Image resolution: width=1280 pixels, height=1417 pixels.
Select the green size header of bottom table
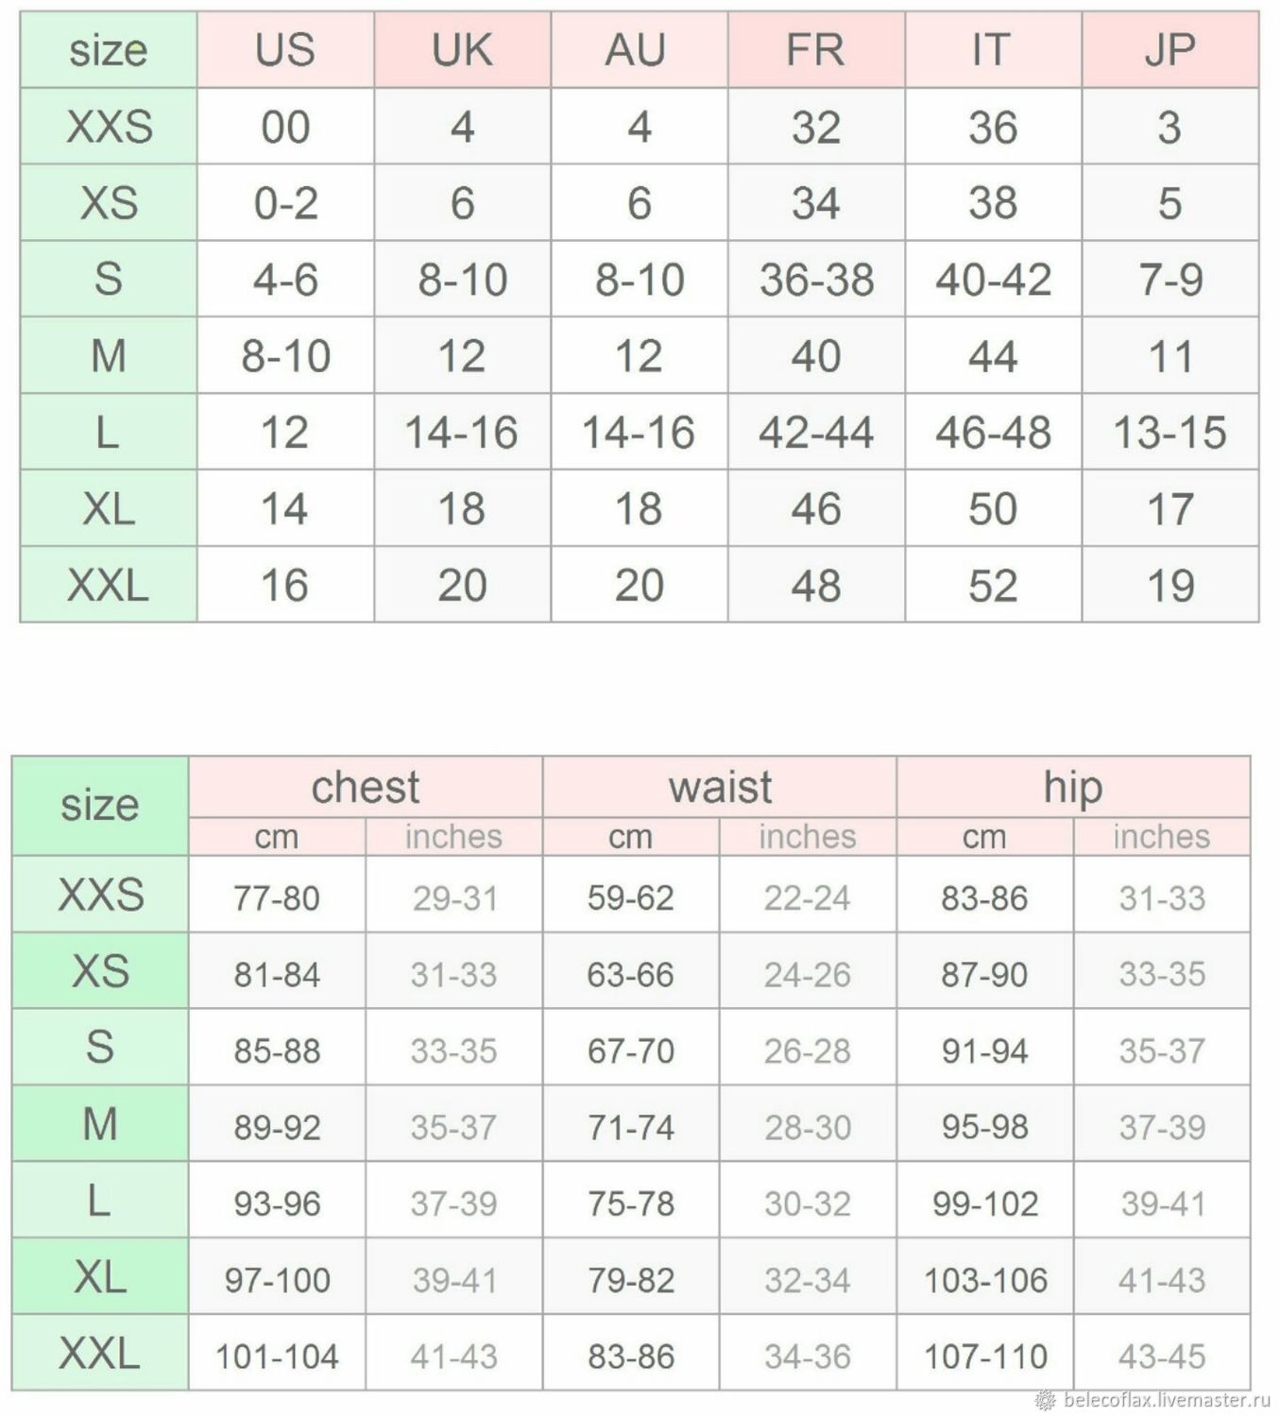click(100, 806)
